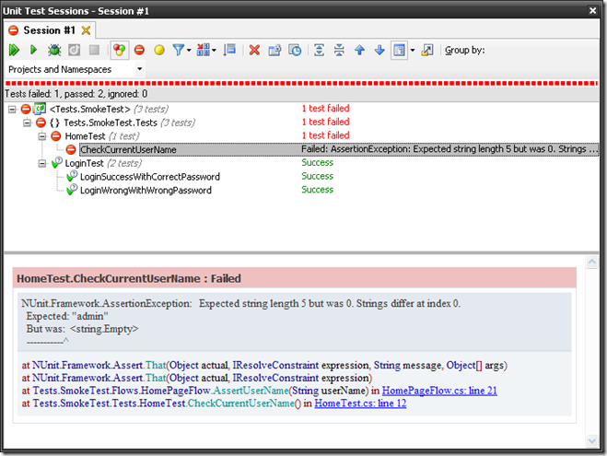Toggle track running test icon
Screen dimensions: 607x456
click(229, 50)
